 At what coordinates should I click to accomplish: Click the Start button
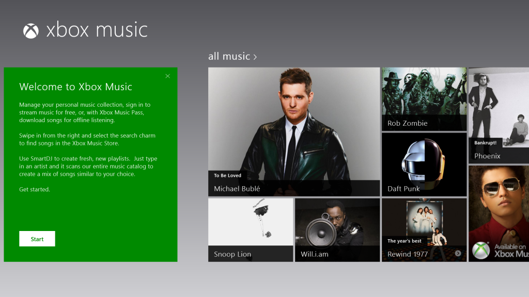point(37,239)
